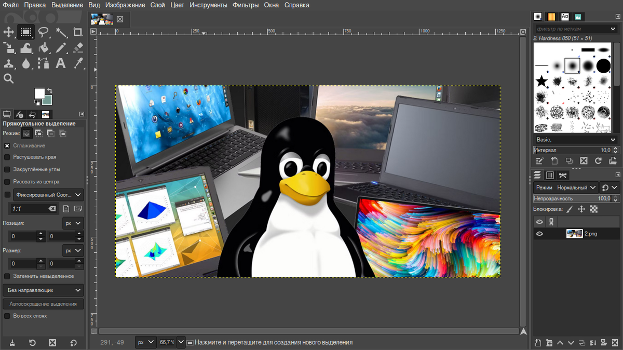Click the Lock alpha channel checkerboard icon

pos(594,209)
